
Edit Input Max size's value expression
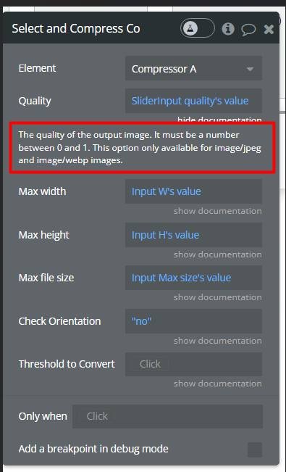(x=193, y=278)
